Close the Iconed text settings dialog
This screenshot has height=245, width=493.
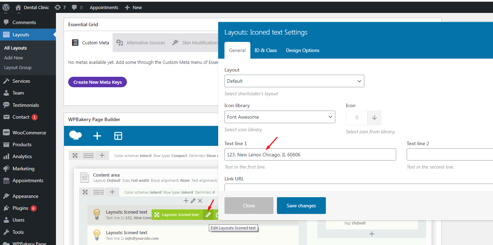tap(249, 206)
